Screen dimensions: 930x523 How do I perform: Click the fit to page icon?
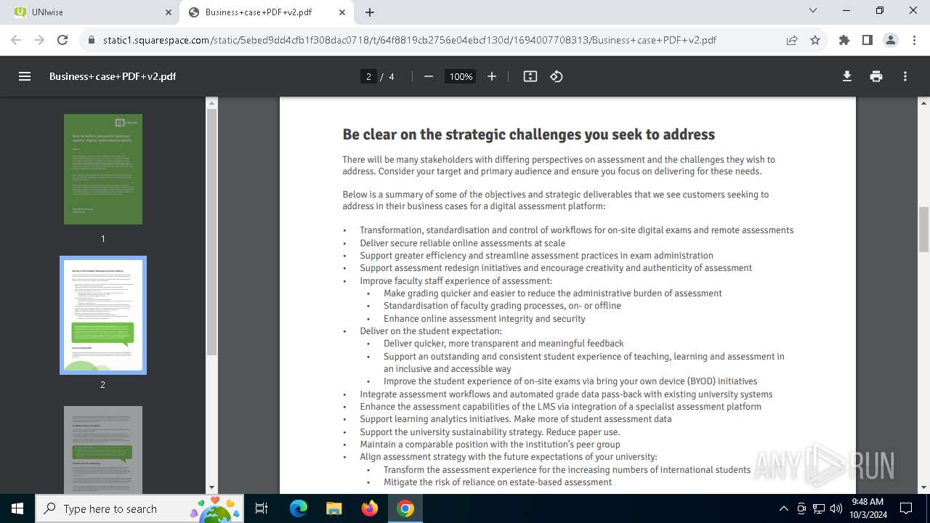(530, 76)
